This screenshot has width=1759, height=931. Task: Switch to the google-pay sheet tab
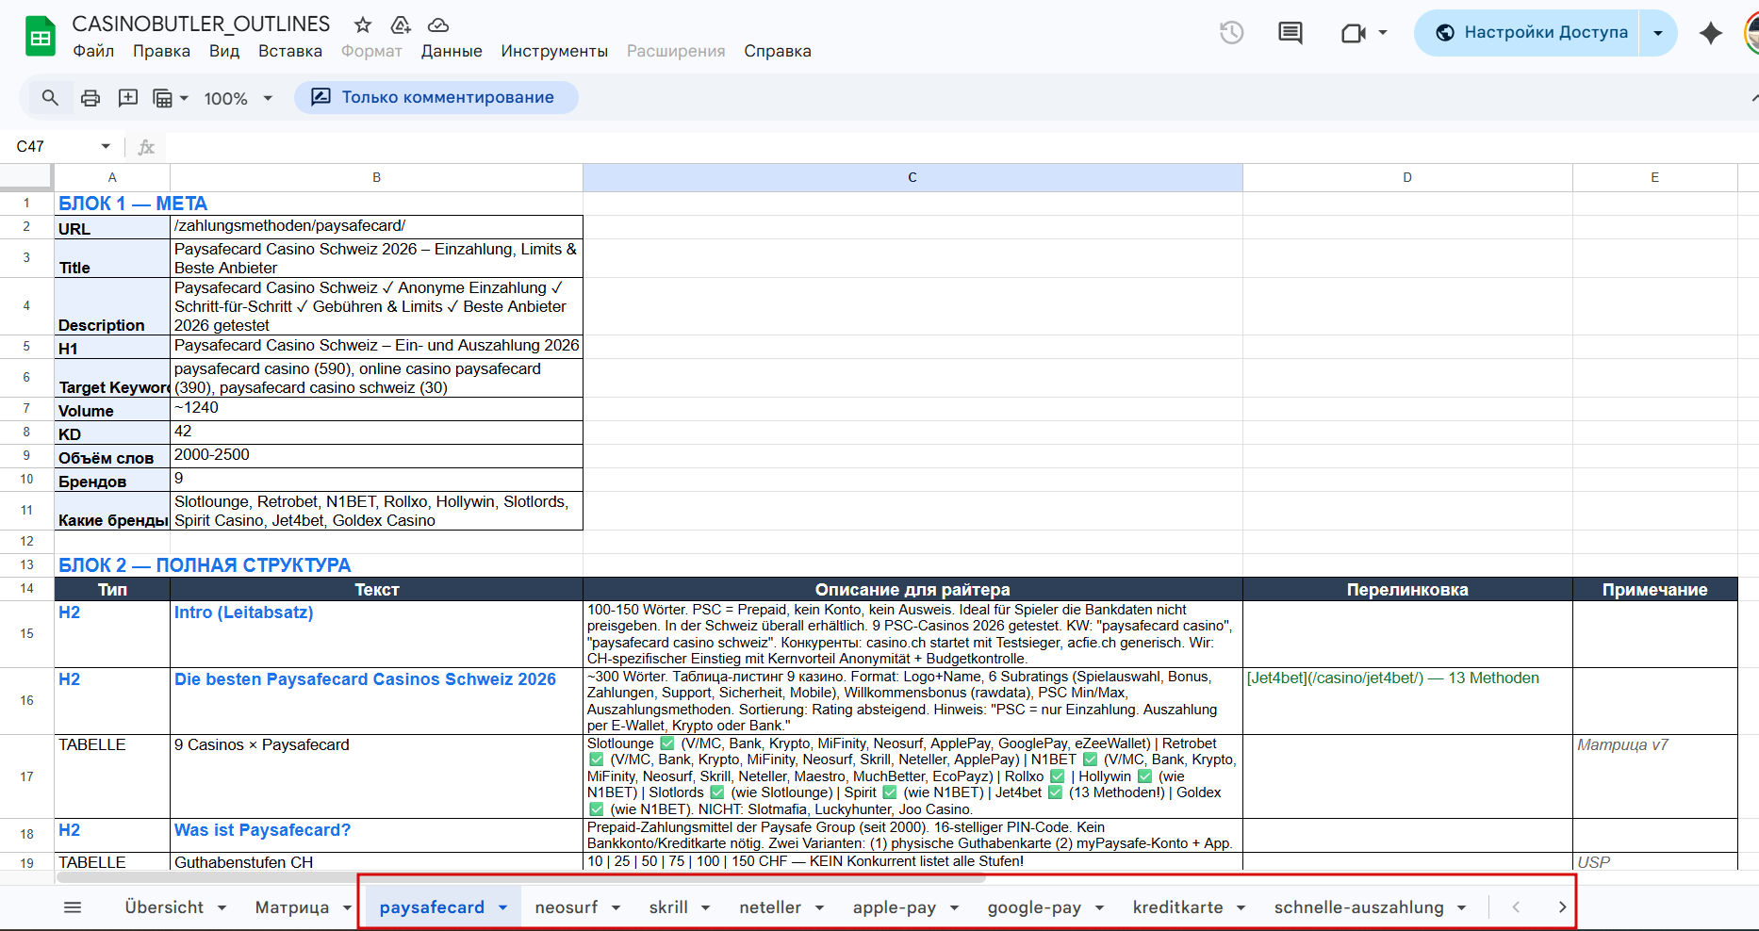(1034, 907)
